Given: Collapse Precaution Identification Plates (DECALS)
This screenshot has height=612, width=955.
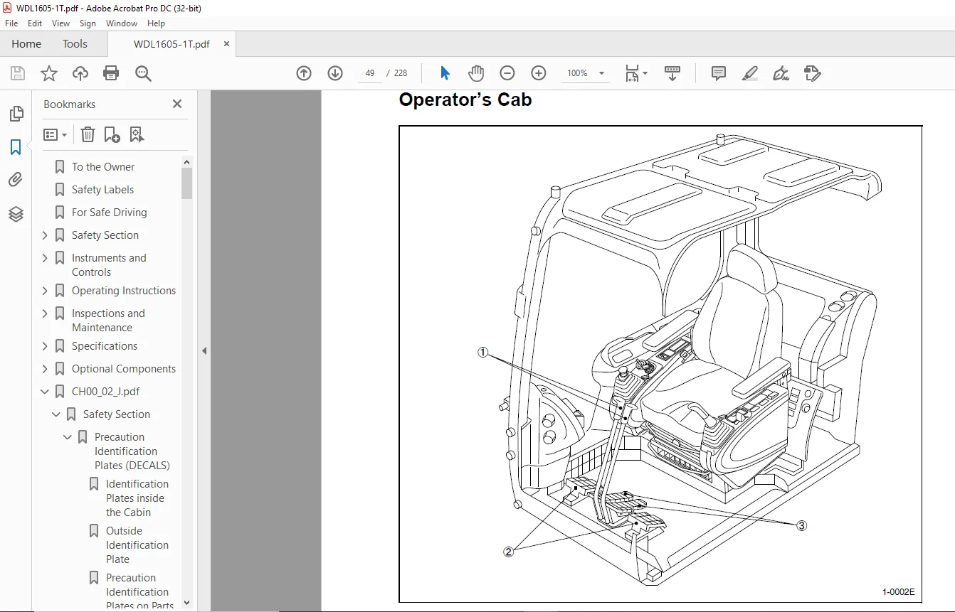Looking at the screenshot, I should point(68,437).
